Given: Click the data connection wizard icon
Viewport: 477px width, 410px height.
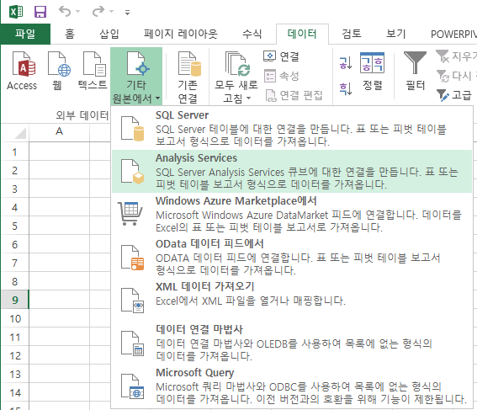Looking at the screenshot, I should 132,343.
